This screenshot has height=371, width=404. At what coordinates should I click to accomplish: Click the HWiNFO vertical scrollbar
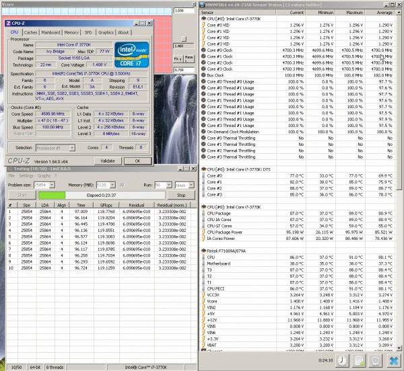tap(399, 103)
